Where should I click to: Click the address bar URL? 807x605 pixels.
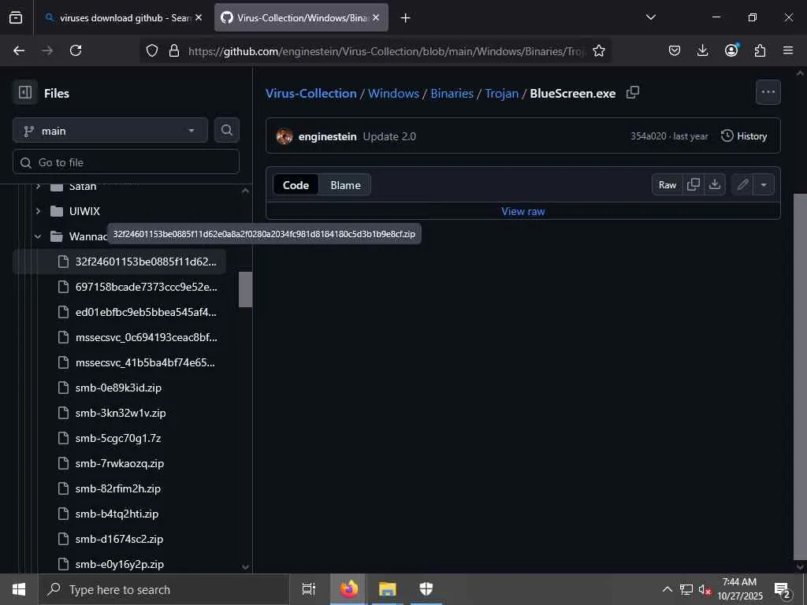click(386, 51)
